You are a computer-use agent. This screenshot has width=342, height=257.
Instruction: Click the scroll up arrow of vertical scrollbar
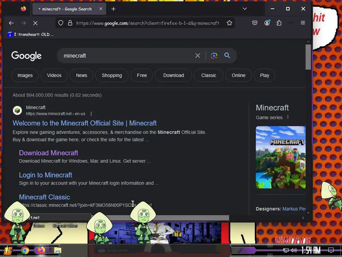(308, 42)
